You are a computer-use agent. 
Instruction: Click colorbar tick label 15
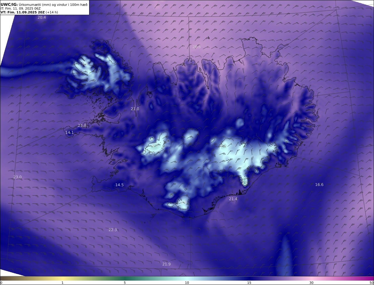249,283
